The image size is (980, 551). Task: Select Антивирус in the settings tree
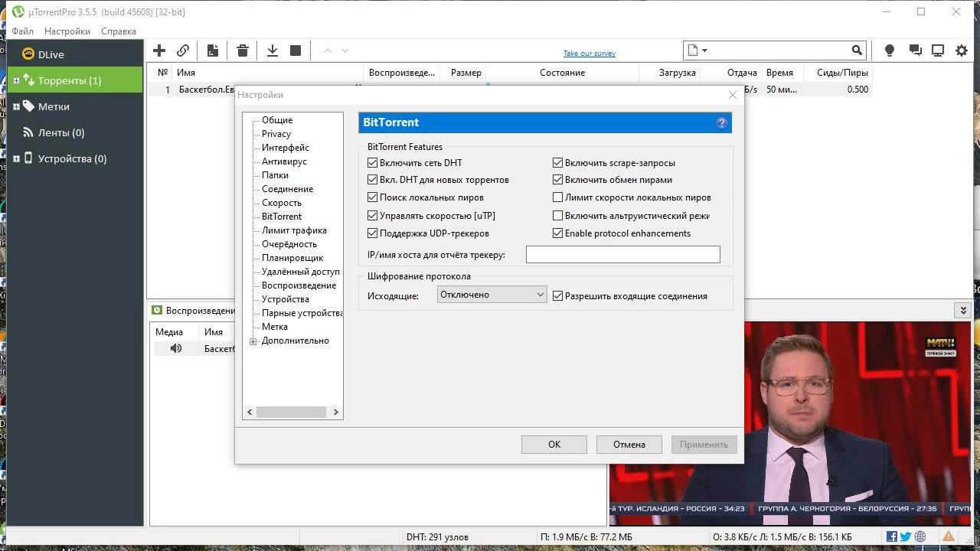click(284, 161)
